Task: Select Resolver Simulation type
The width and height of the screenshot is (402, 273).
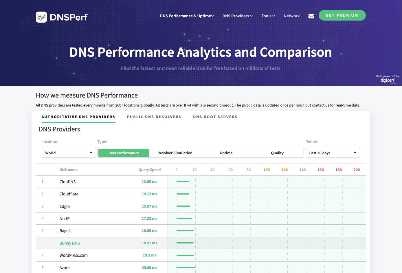Action: point(175,153)
